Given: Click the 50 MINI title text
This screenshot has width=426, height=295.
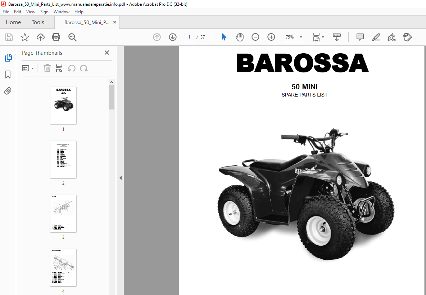Looking at the screenshot, I should (x=304, y=87).
